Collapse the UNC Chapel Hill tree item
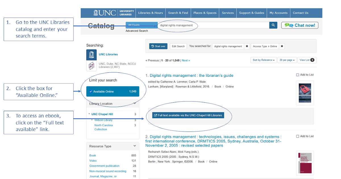 89,114
